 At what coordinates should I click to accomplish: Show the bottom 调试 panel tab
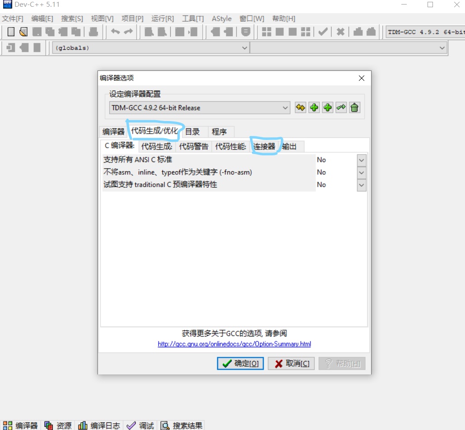(140, 425)
